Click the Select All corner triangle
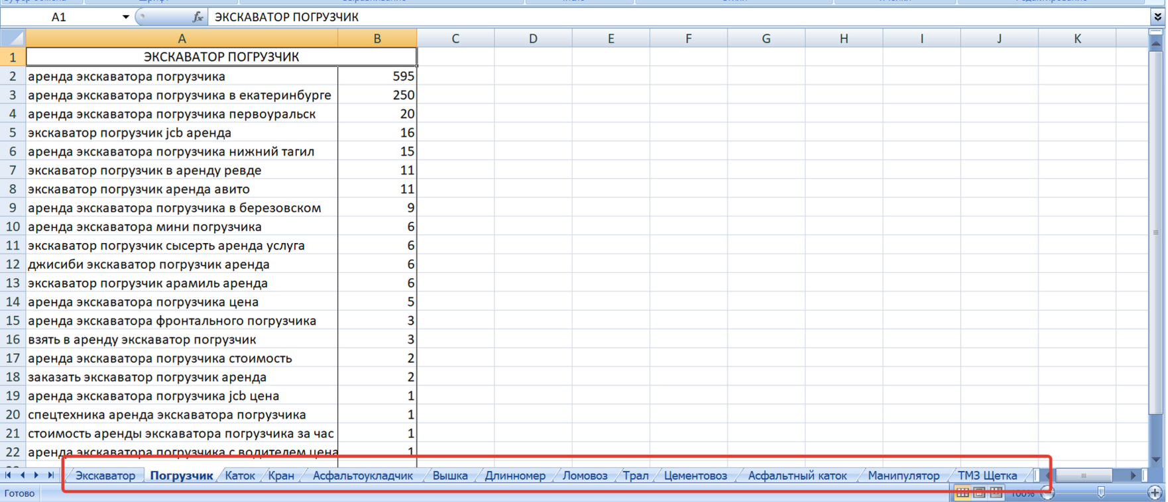The width and height of the screenshot is (1168, 502). tap(13, 38)
